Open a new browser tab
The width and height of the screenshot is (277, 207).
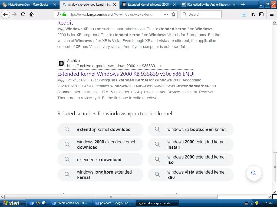pyautogui.click(x=243, y=4)
